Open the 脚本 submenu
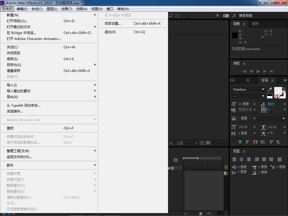This screenshot has width=288, height=216. pos(49,165)
